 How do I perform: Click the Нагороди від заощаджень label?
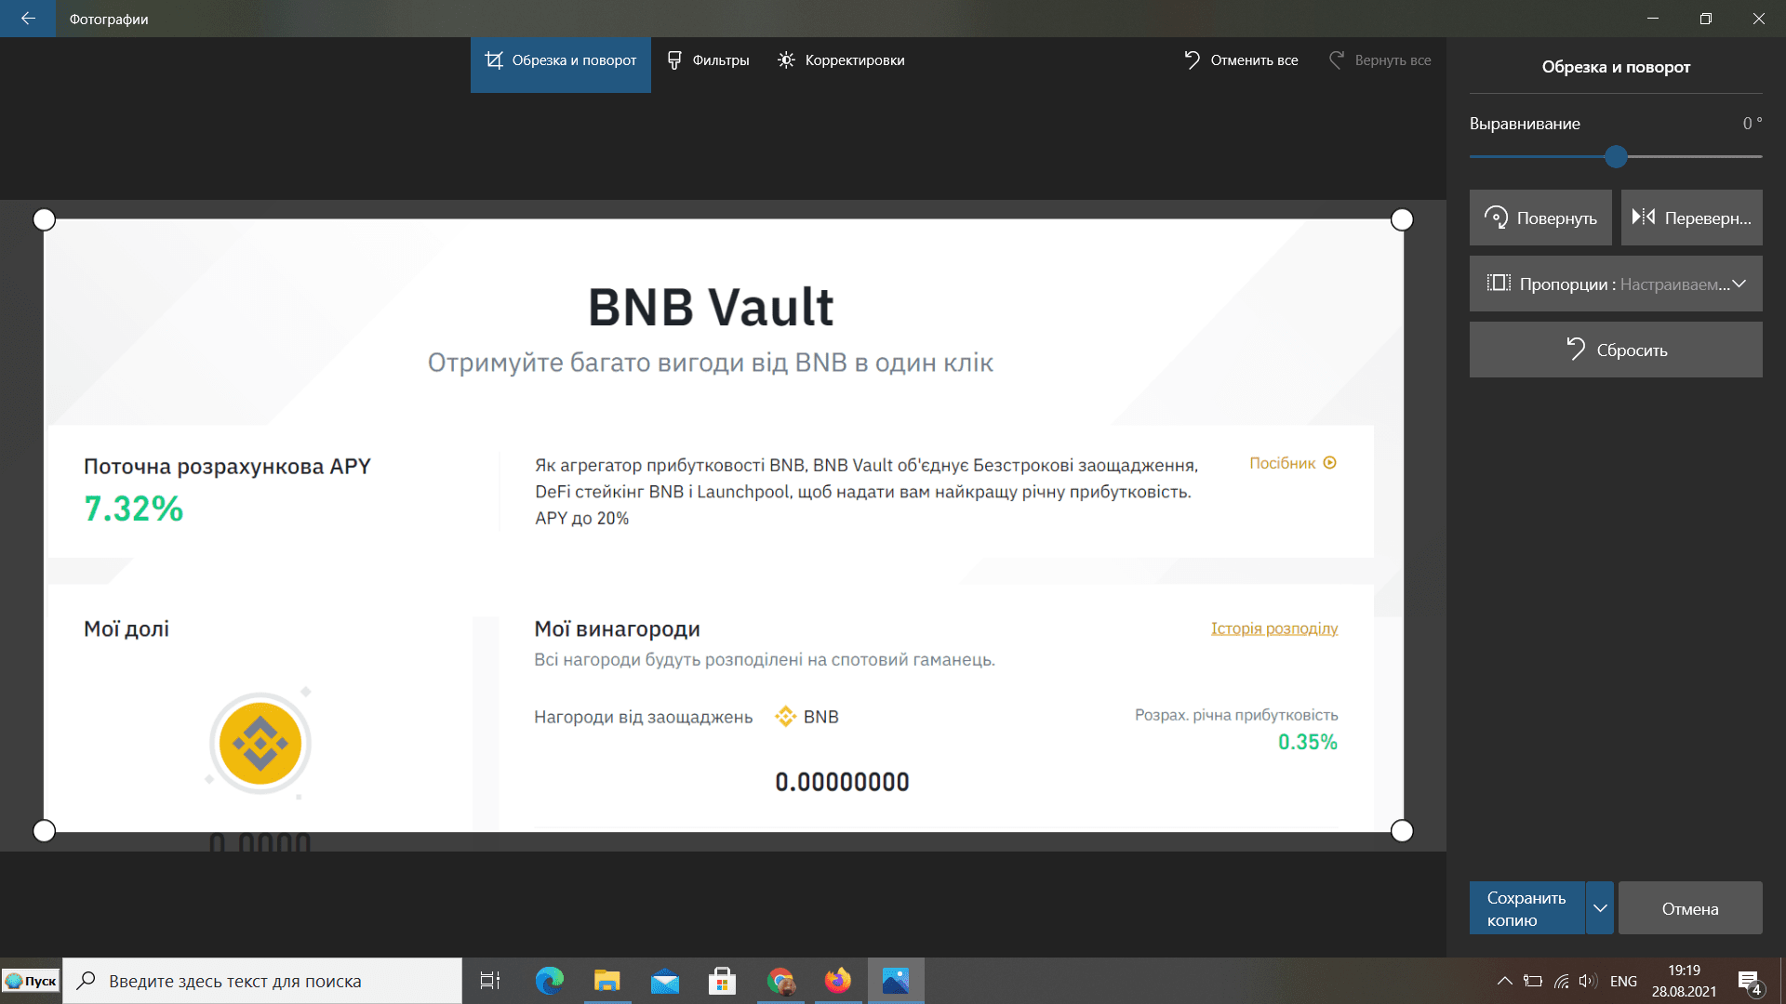coord(643,717)
